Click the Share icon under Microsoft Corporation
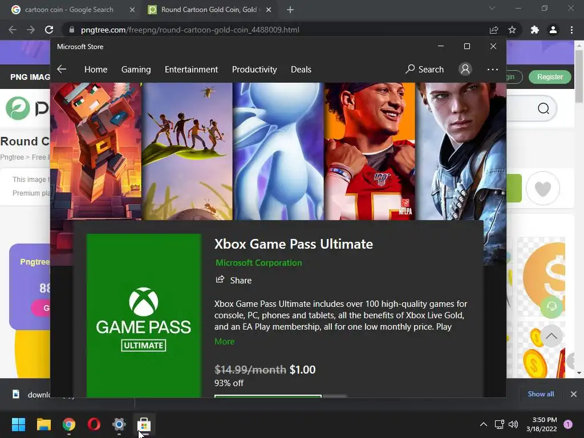 [220, 279]
